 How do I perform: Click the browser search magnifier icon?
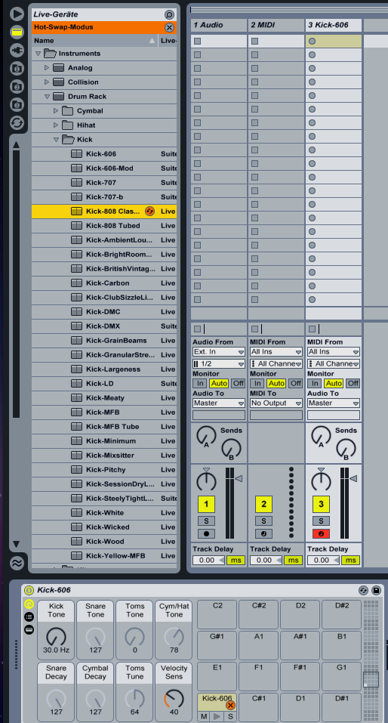click(169, 15)
